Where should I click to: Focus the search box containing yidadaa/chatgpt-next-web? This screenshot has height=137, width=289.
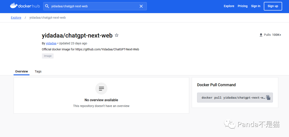point(95,6)
